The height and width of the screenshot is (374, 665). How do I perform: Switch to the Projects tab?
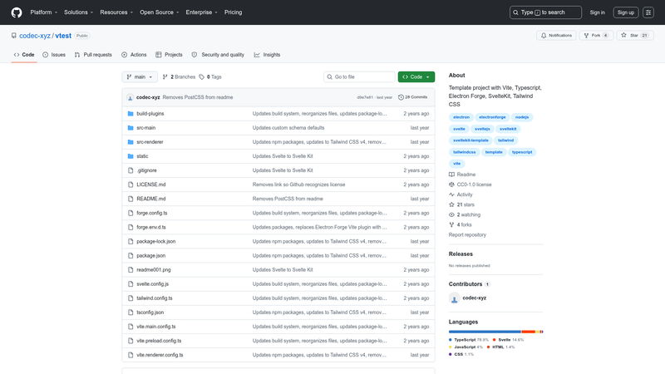(169, 55)
